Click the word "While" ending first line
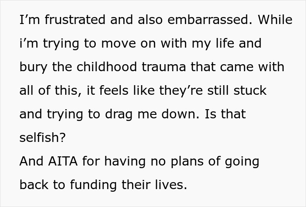Screen dimensions: 306x207 pos(275,20)
